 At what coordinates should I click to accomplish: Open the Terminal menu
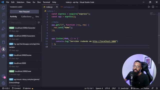(x=46, y=2)
